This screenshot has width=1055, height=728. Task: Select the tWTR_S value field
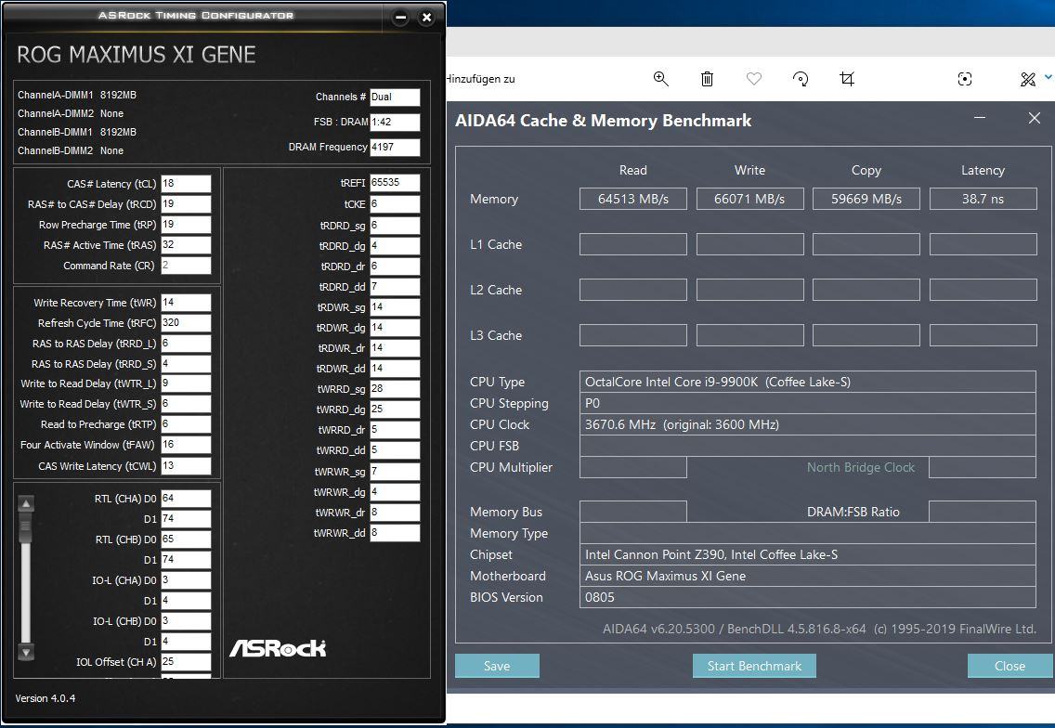coord(186,404)
